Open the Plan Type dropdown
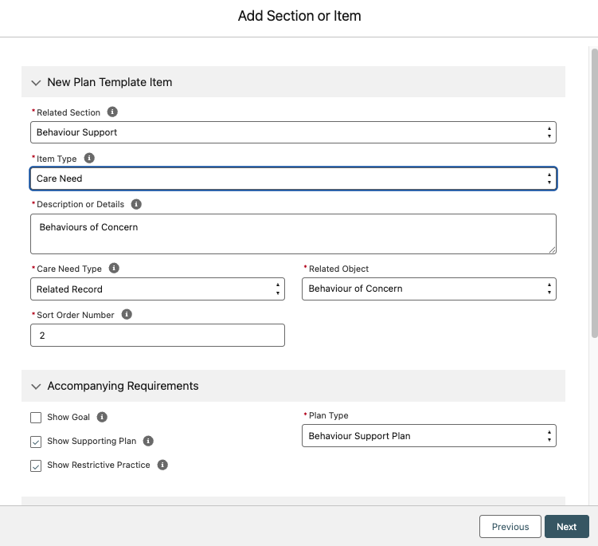 (428, 436)
